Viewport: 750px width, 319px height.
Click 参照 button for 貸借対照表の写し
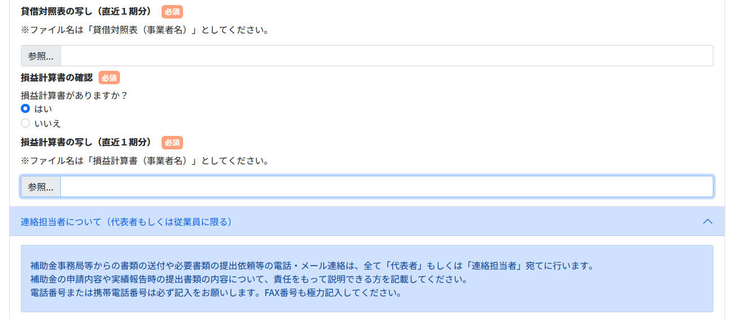pyautogui.click(x=41, y=56)
